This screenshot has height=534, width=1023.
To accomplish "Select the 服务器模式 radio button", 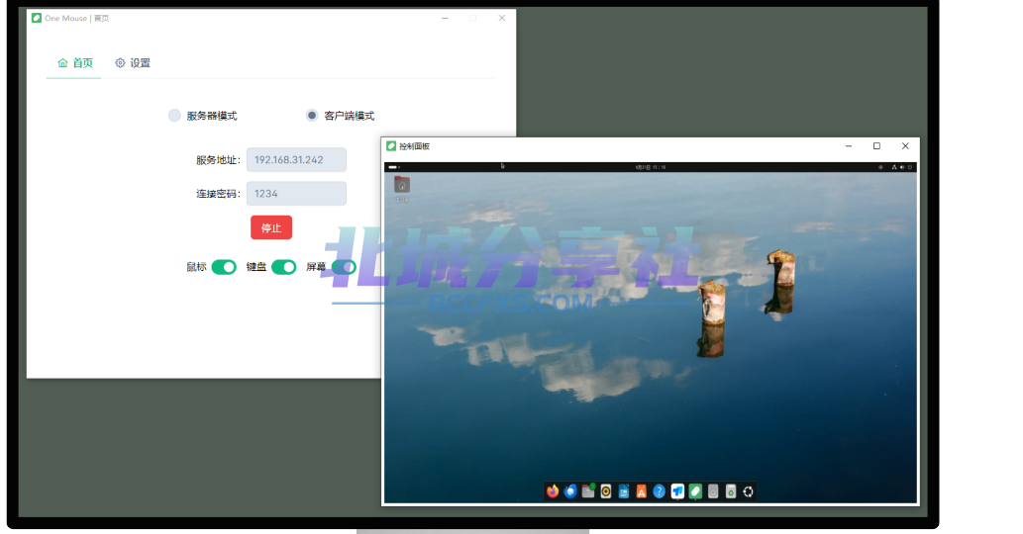I will click(x=174, y=116).
